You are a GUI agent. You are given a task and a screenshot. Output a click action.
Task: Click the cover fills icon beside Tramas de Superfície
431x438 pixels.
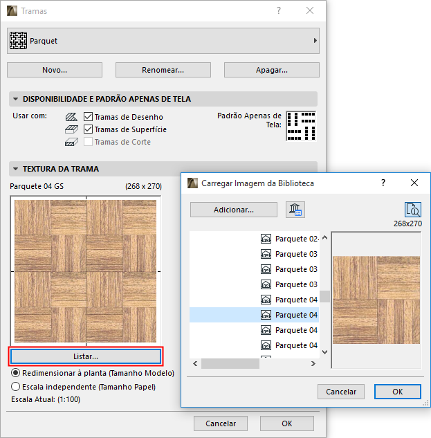pos(71,129)
